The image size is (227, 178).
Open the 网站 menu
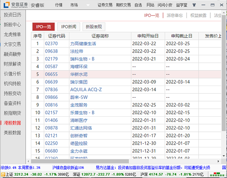[x=150, y=5]
